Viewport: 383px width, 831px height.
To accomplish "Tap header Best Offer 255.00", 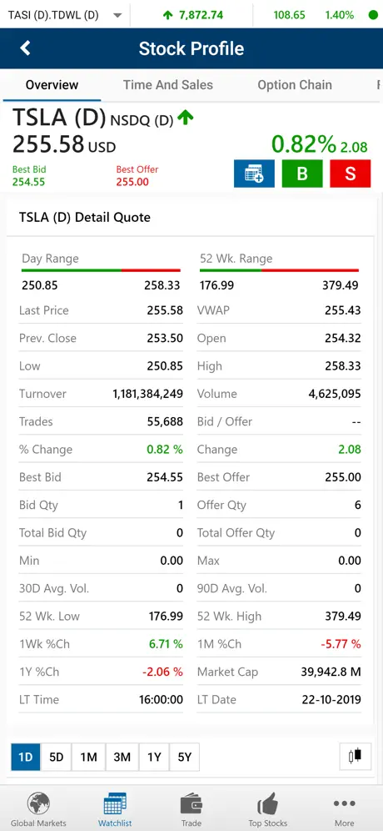I will pyautogui.click(x=137, y=176).
